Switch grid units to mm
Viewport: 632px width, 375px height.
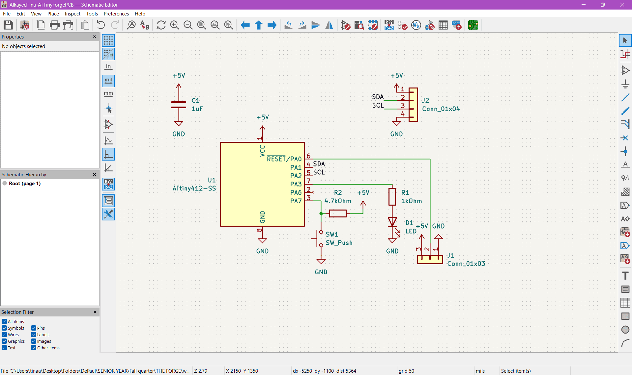(108, 94)
